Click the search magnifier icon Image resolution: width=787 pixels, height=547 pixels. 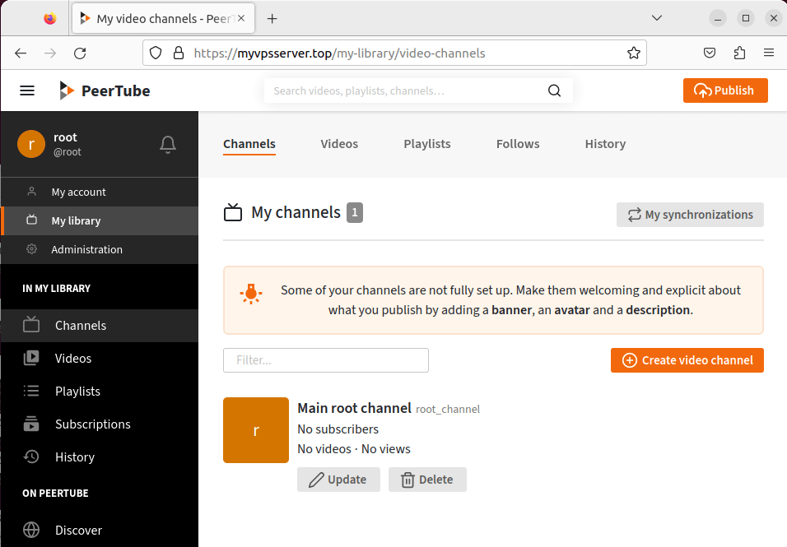click(554, 90)
